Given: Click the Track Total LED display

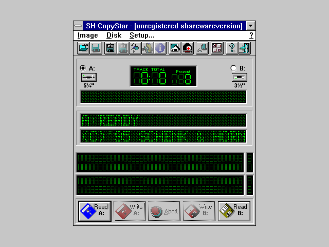Looking at the screenshot, I should [163, 76].
